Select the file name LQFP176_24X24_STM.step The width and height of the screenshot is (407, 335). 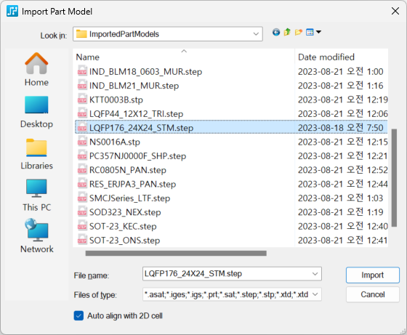tap(141, 128)
